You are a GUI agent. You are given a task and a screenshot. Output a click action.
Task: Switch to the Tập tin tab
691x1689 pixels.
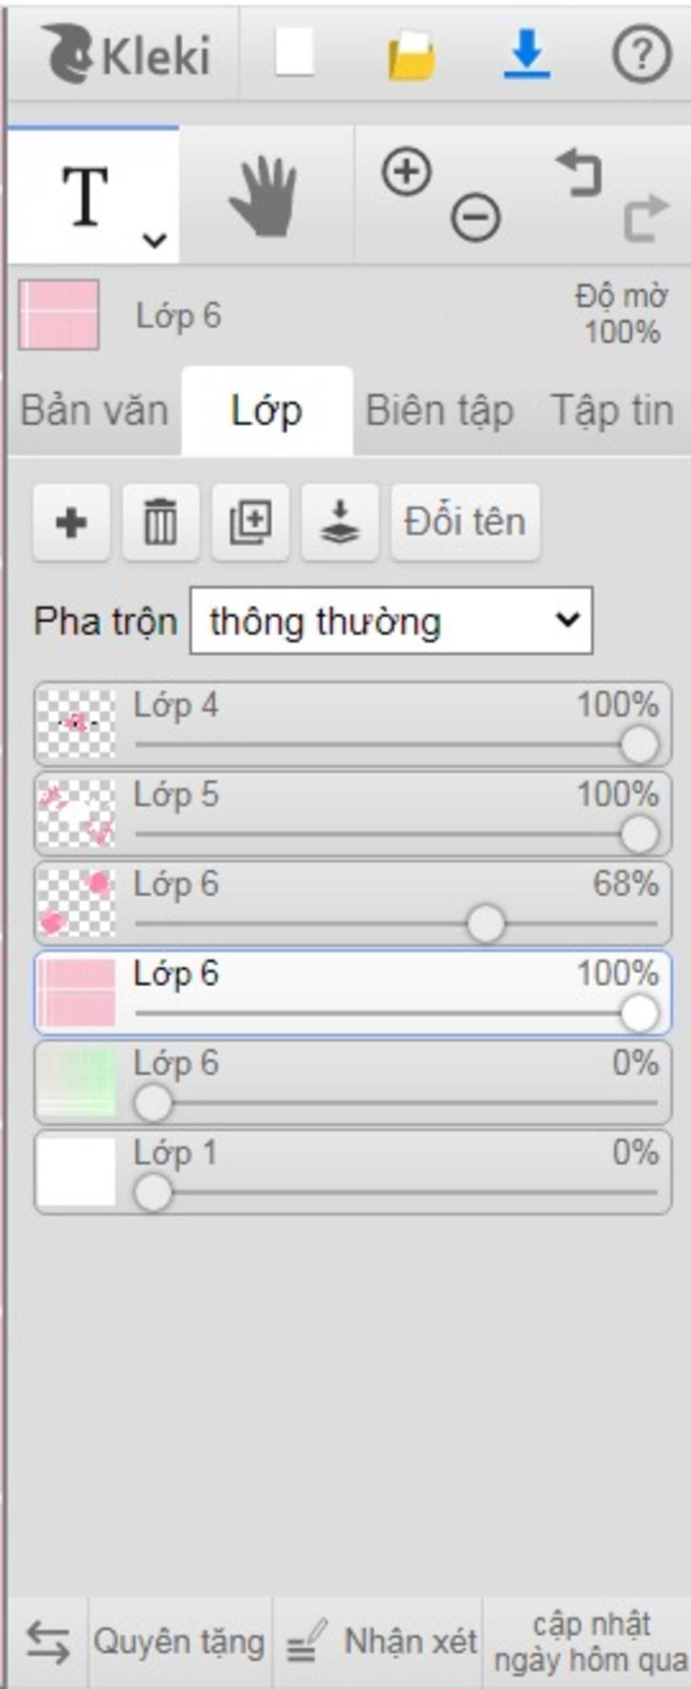point(612,411)
